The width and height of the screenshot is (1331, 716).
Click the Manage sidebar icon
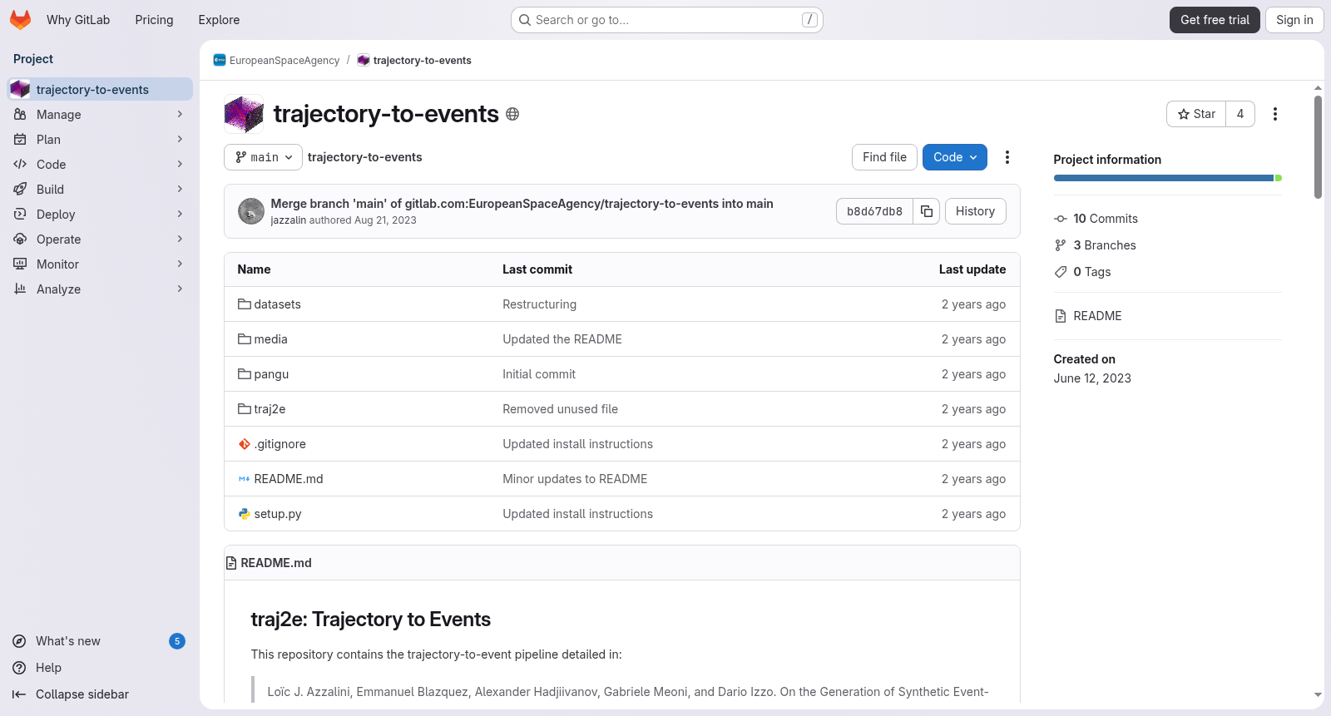(x=20, y=115)
